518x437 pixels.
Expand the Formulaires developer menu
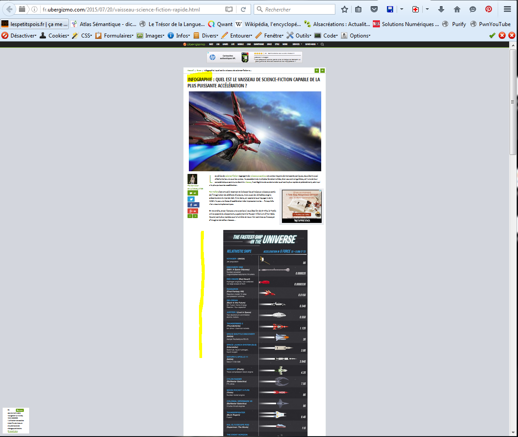[114, 36]
